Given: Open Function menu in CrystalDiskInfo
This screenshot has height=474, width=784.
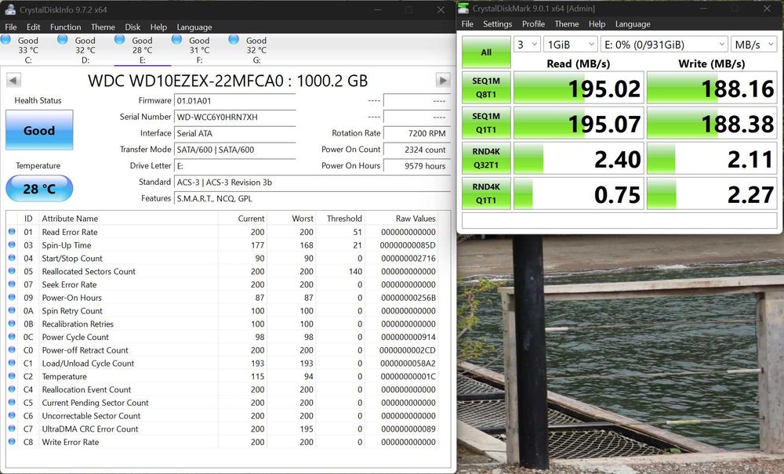Looking at the screenshot, I should click(66, 27).
